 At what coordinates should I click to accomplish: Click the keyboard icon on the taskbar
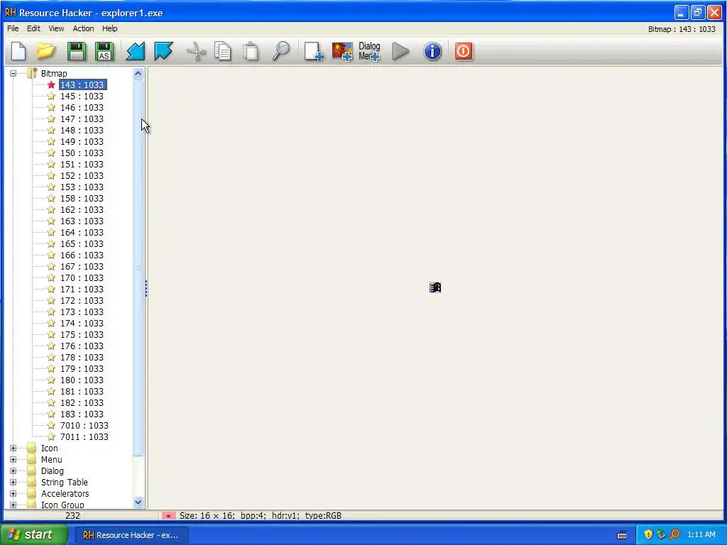point(622,535)
